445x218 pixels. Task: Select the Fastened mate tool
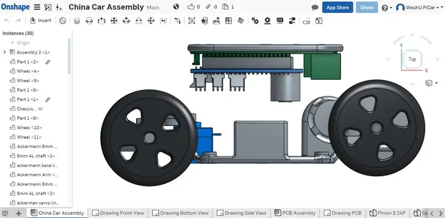click(x=77, y=21)
